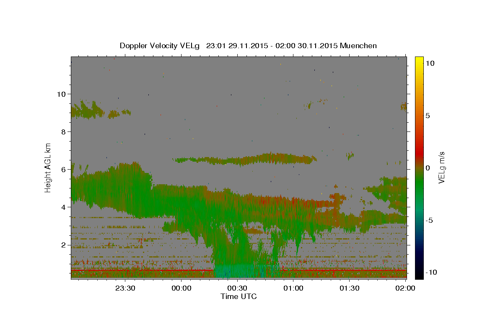Click the plot title 'Doppler Velocity VELg'
Viewport: 503px width, 335px height.
[x=160, y=46]
